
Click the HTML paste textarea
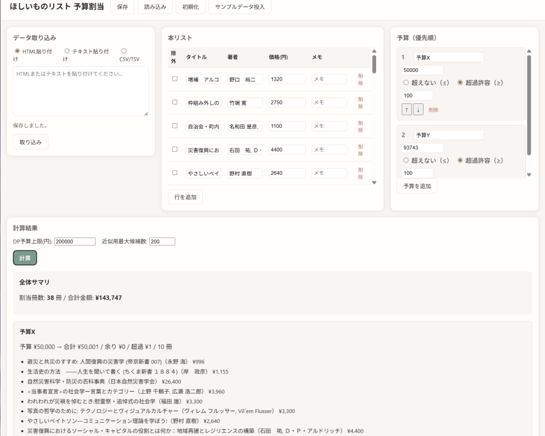(x=80, y=91)
